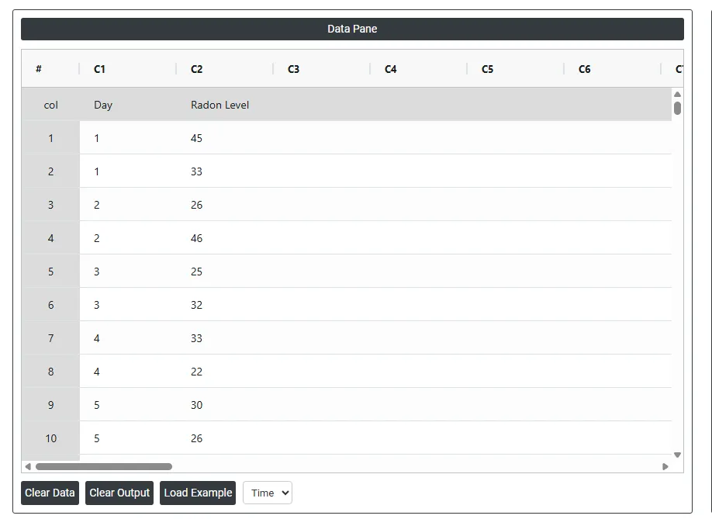Grab the horizontal scrollbar thumb
Viewport: 712px width, 519px height.
[x=103, y=466]
